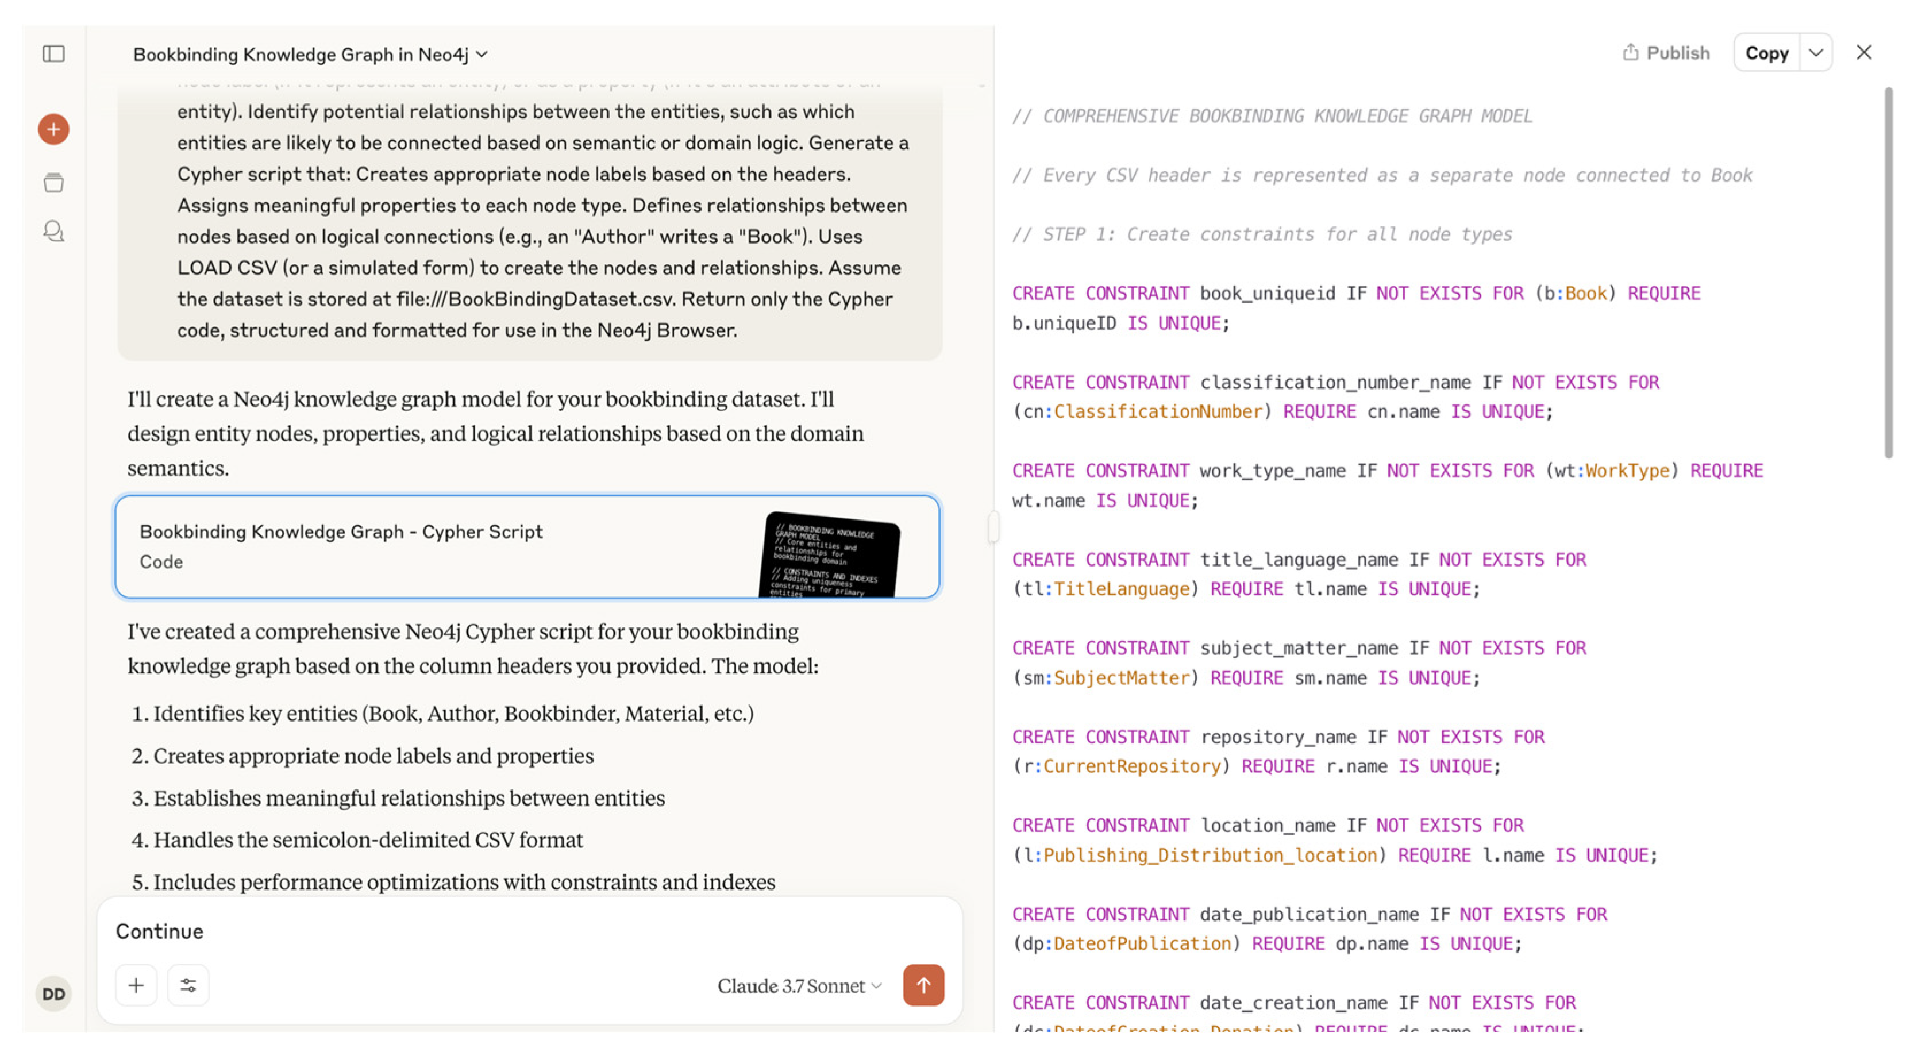Copy the artifact code
This screenshot has width=1918, height=1052.
(x=1766, y=53)
